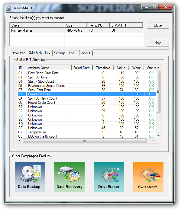Open the Data Backup product tile
The width and height of the screenshot is (181, 210).
coord(30,177)
